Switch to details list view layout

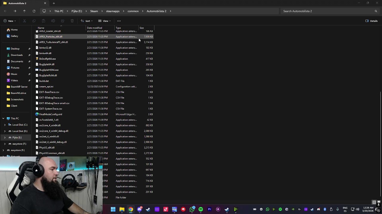coord(374,202)
